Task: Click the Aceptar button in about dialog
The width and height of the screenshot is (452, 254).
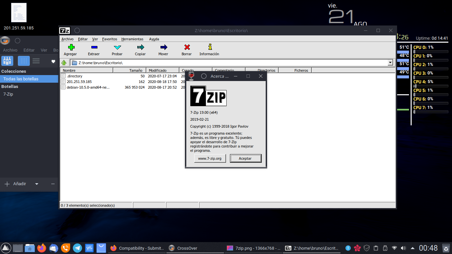Action: click(245, 158)
